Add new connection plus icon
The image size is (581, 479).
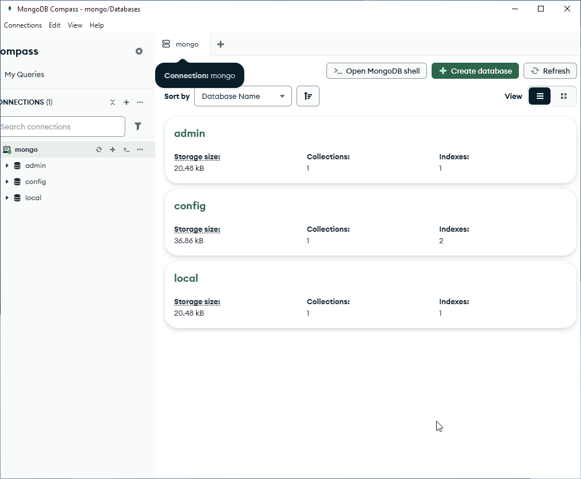click(x=126, y=102)
